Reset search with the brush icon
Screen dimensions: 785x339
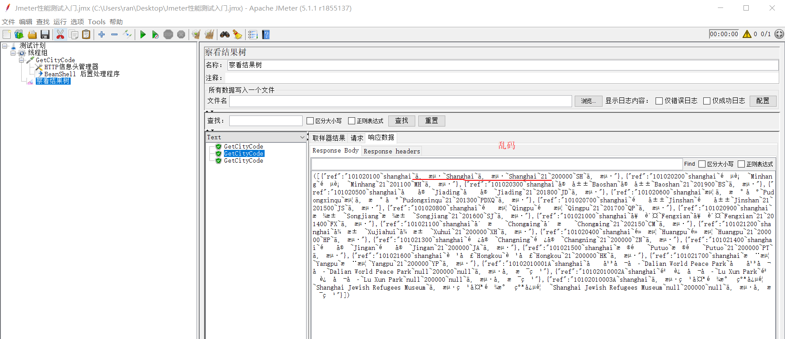pos(238,34)
